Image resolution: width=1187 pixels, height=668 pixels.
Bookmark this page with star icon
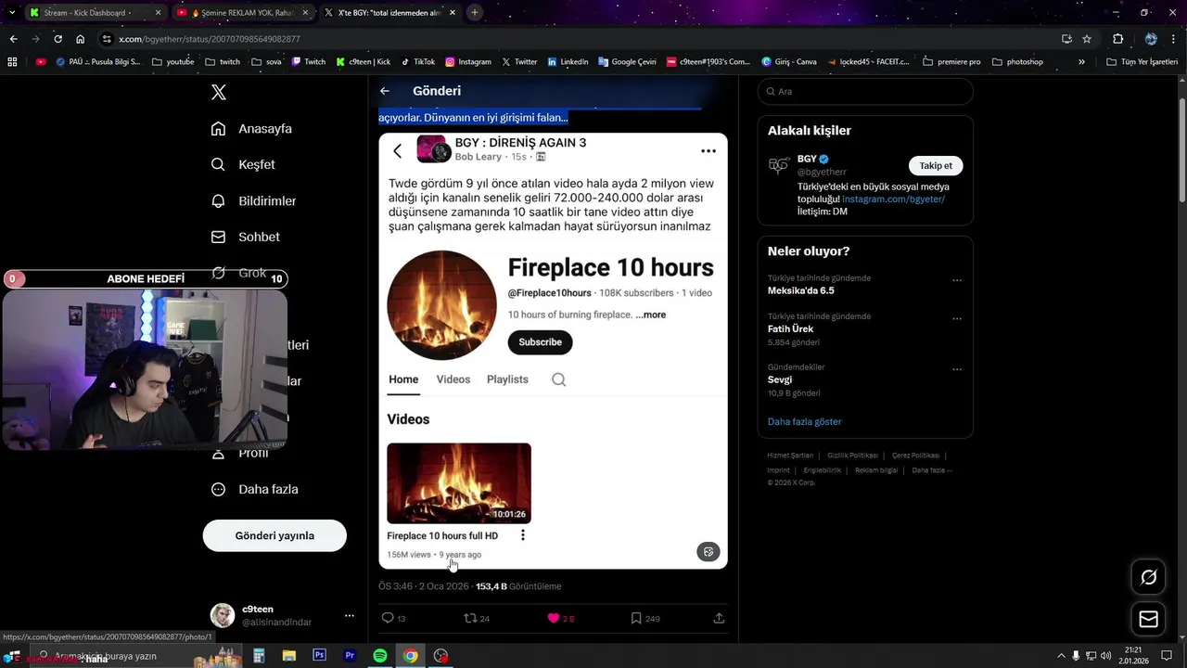[1087, 39]
